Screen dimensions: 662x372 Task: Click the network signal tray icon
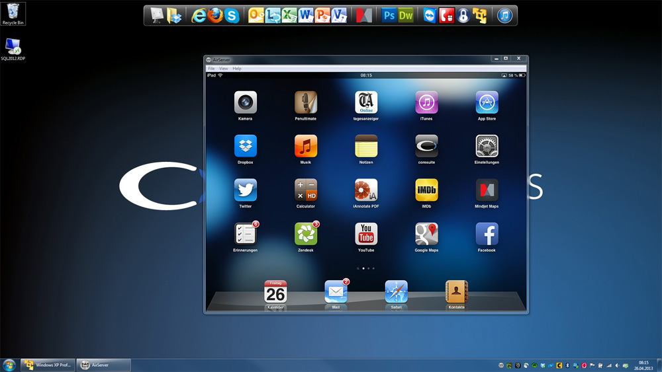pos(609,365)
